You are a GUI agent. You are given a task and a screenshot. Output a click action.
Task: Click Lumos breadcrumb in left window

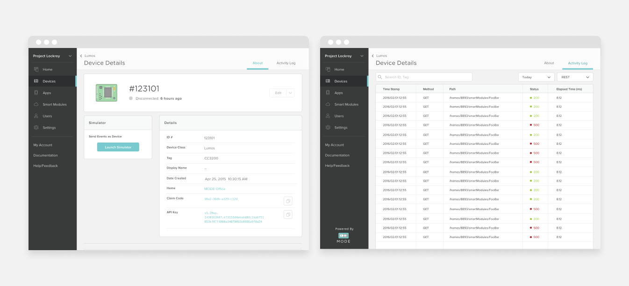tap(90, 56)
